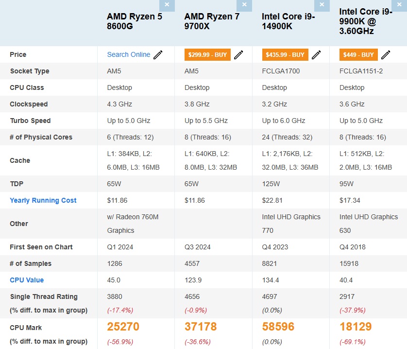This screenshot has height=349, width=407.
Task: Click the 58596 CPU Mark score
Action: [278, 327]
